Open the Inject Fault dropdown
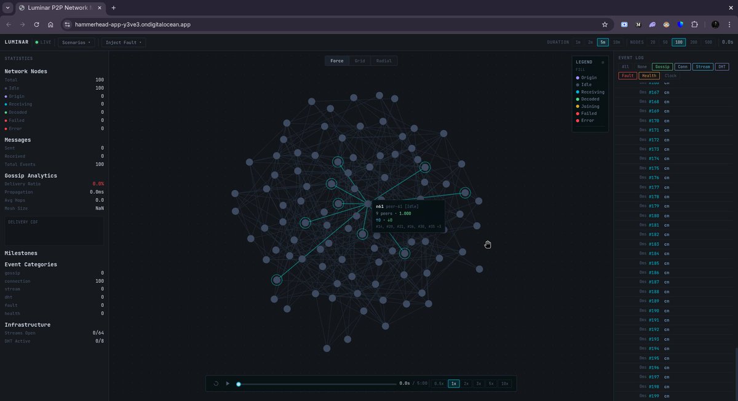738x401 pixels. pos(123,42)
